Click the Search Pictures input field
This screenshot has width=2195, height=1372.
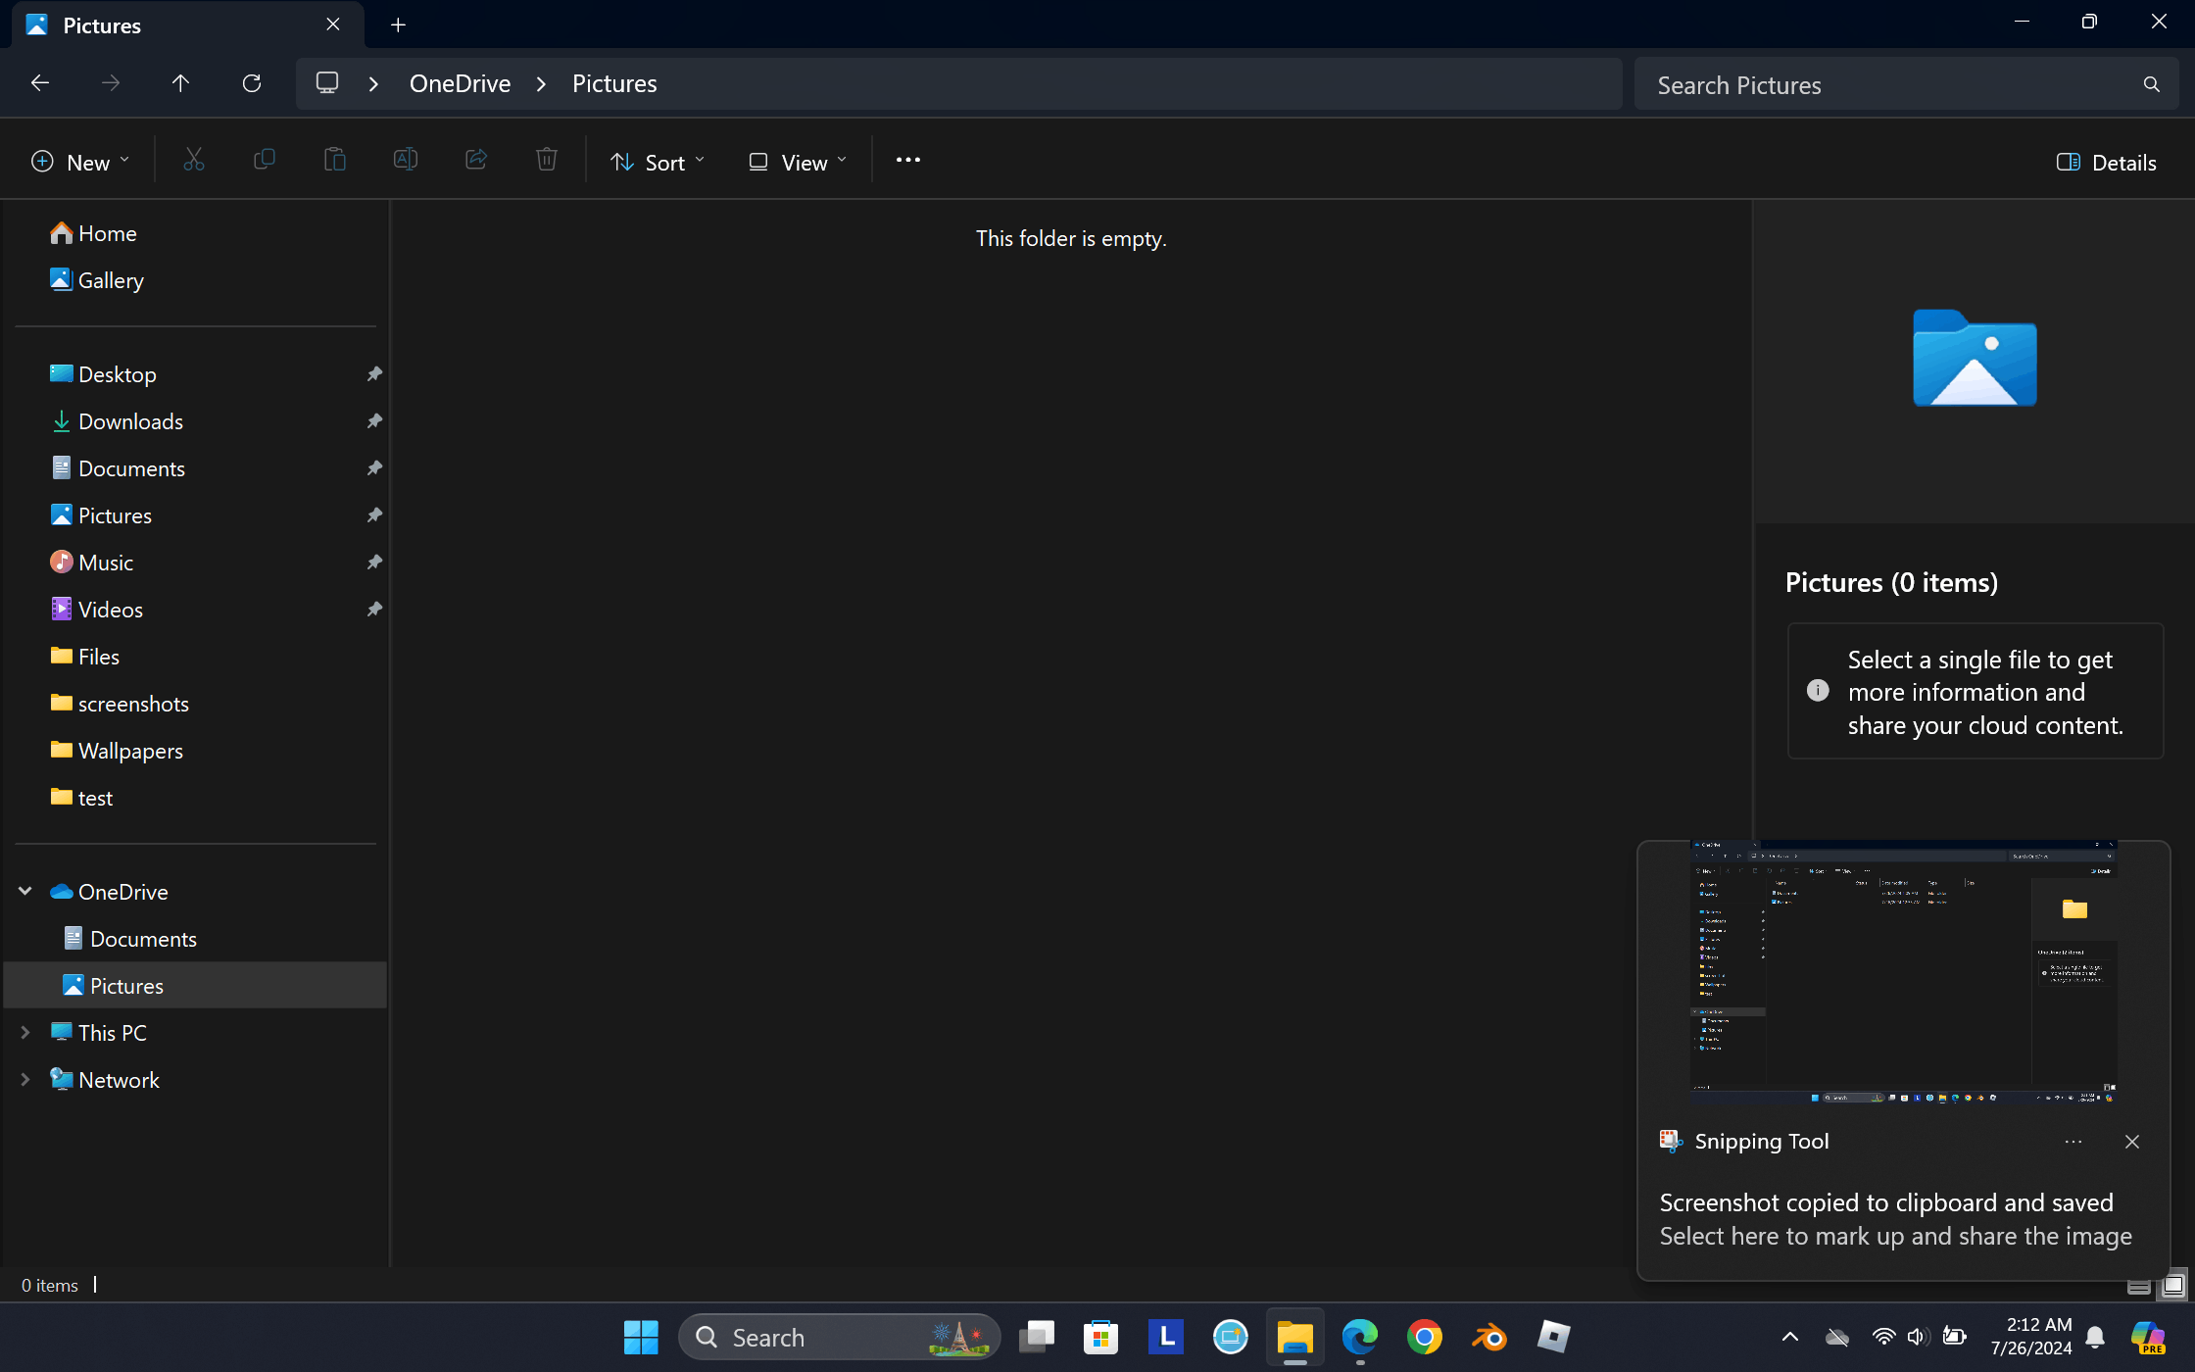point(1891,85)
